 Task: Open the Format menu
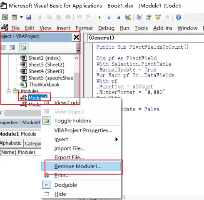point(84,28)
